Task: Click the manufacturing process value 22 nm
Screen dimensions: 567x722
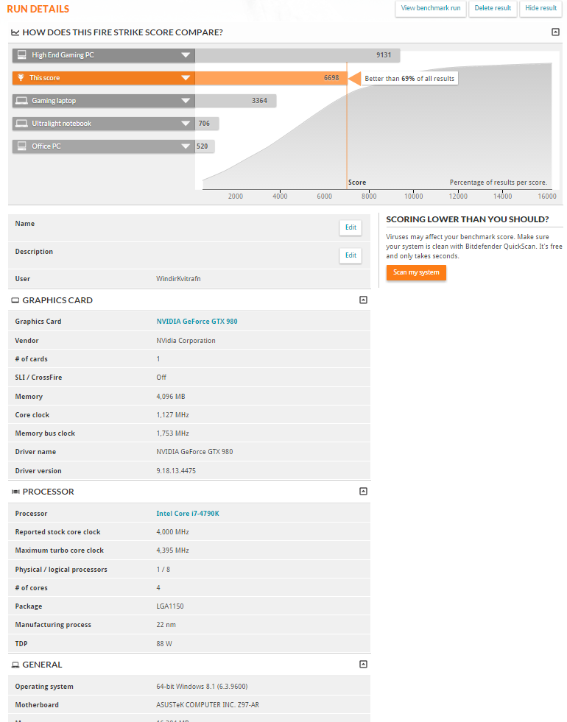Action: [x=166, y=625]
